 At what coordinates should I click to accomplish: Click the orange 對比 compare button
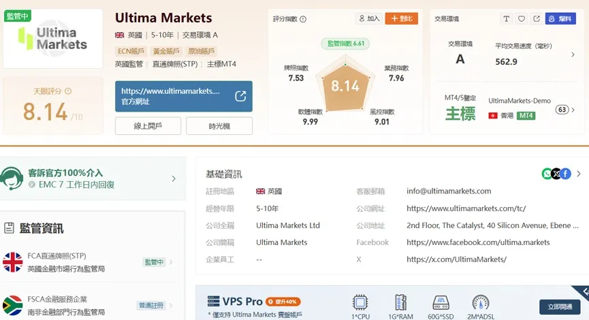[402, 18]
